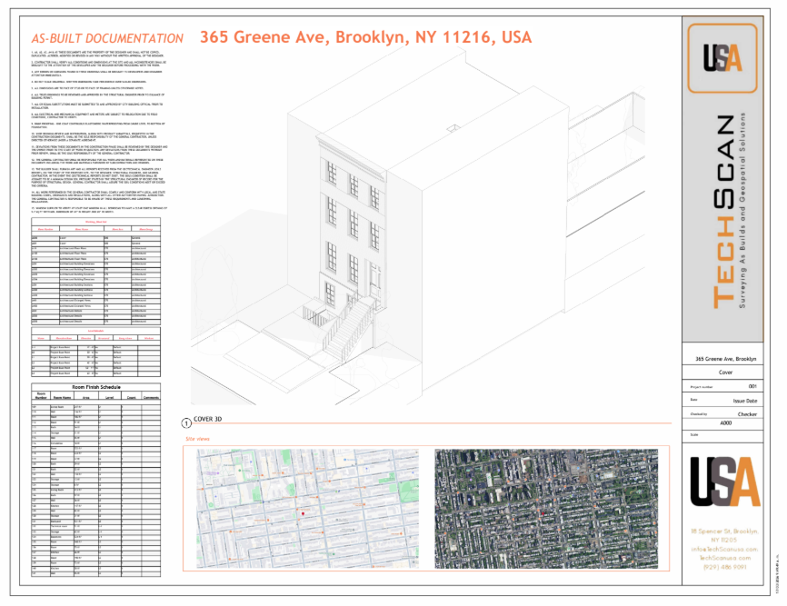Click the Room Finish Schedule table title
This screenshot has width=787, height=606.
pos(95,386)
